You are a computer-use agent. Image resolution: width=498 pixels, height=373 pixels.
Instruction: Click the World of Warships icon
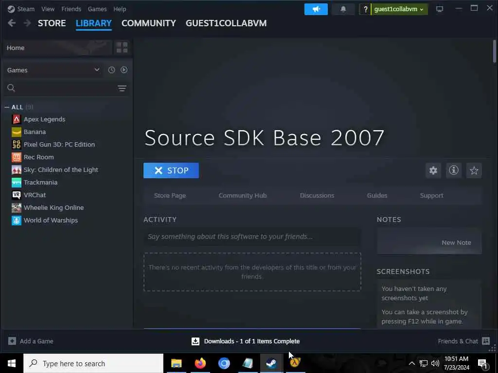click(x=17, y=220)
